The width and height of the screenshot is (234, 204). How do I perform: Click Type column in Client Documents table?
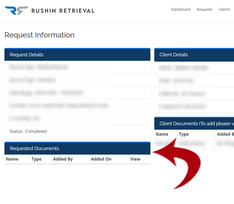click(x=184, y=134)
